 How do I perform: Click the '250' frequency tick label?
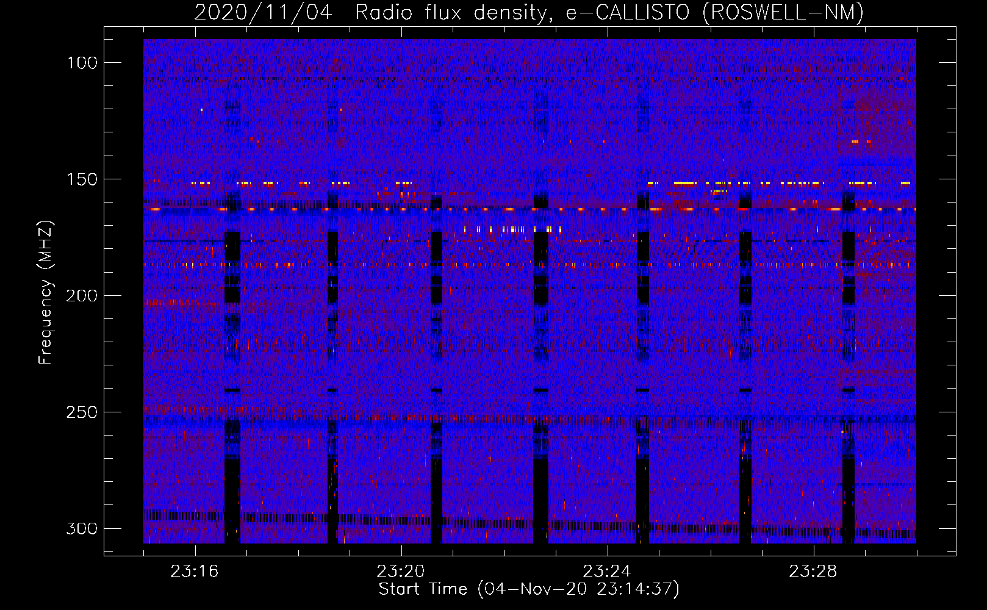82,412
